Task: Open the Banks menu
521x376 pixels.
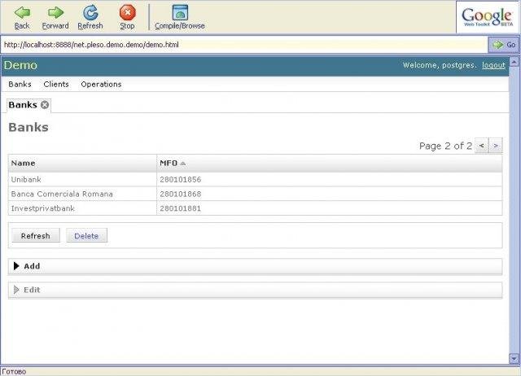Action: tap(20, 84)
